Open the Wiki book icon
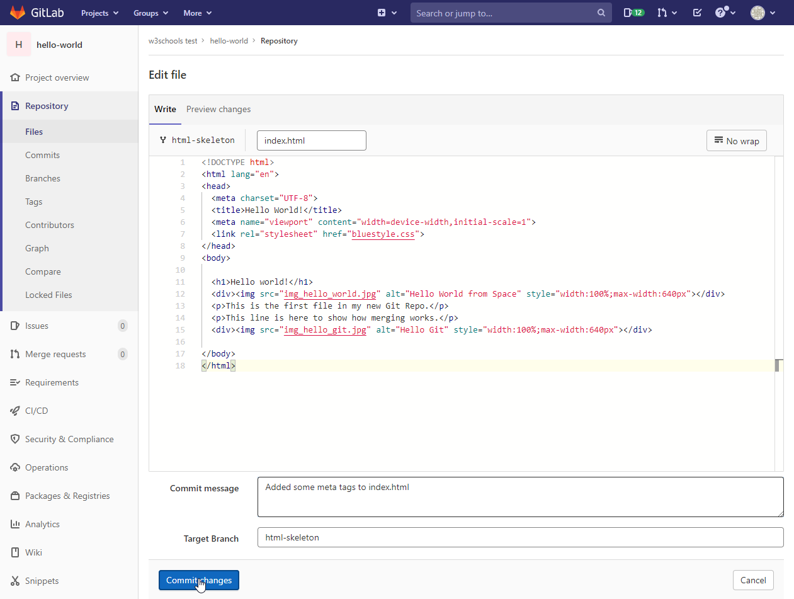794x599 pixels. point(15,552)
